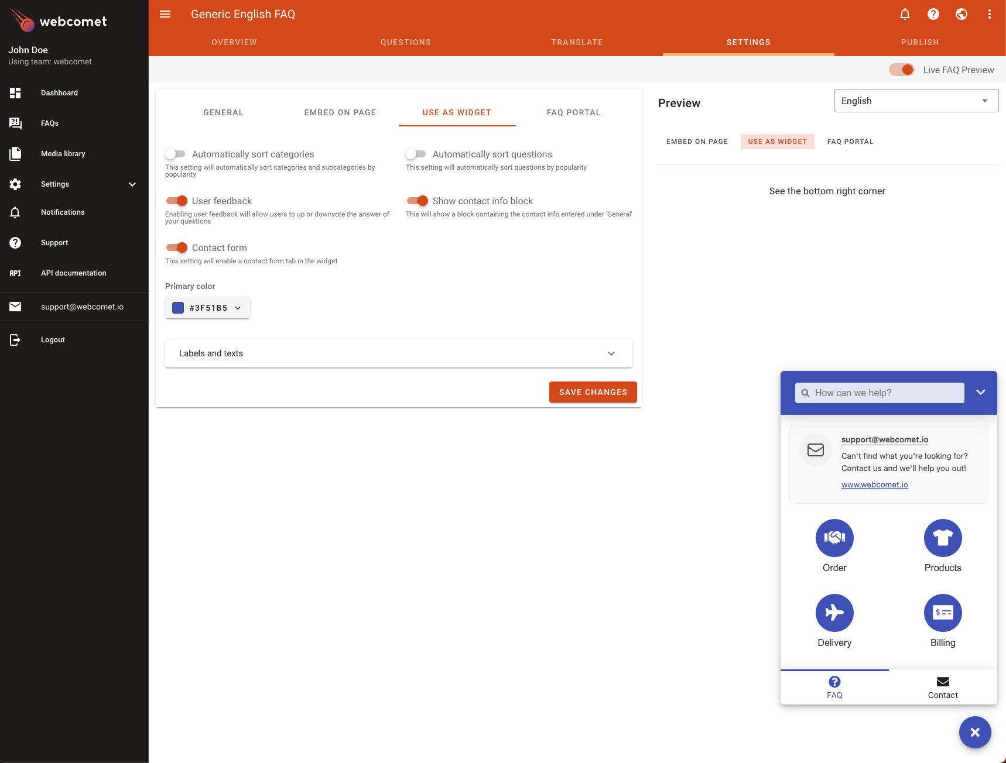
Task: Open the three-dot more options menu
Action: 990,14
